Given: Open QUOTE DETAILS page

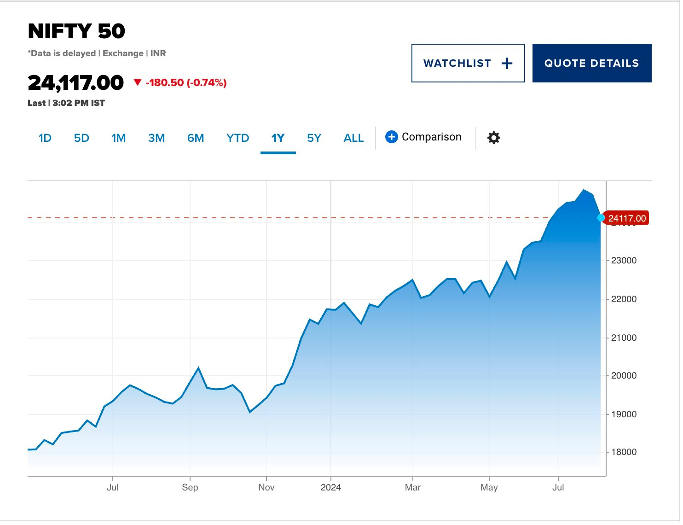Looking at the screenshot, I should pyautogui.click(x=592, y=63).
